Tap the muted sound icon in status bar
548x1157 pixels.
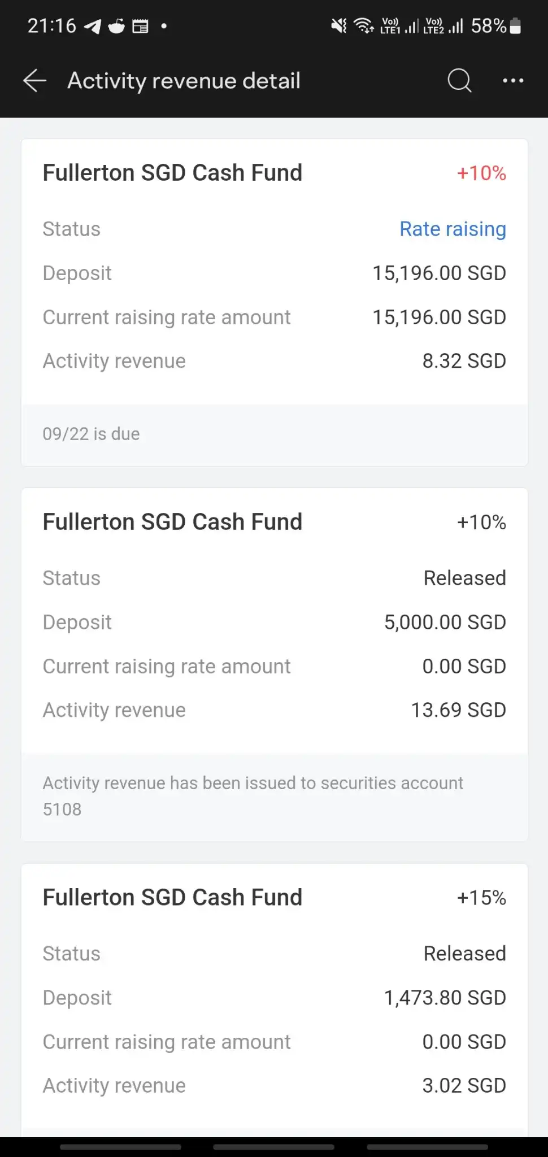click(x=339, y=26)
